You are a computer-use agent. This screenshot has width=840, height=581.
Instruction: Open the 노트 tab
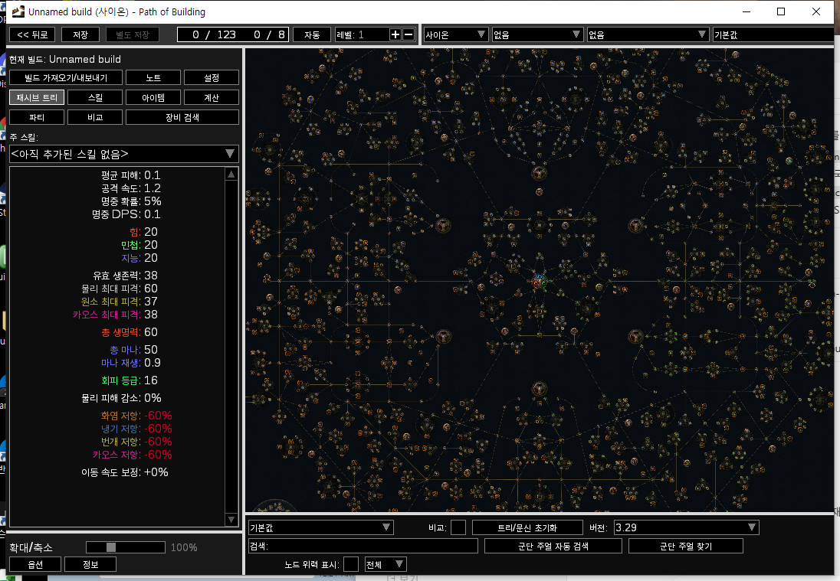pyautogui.click(x=153, y=77)
